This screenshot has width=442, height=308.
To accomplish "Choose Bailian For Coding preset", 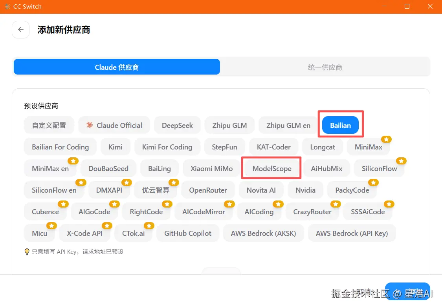I will tap(61, 147).
